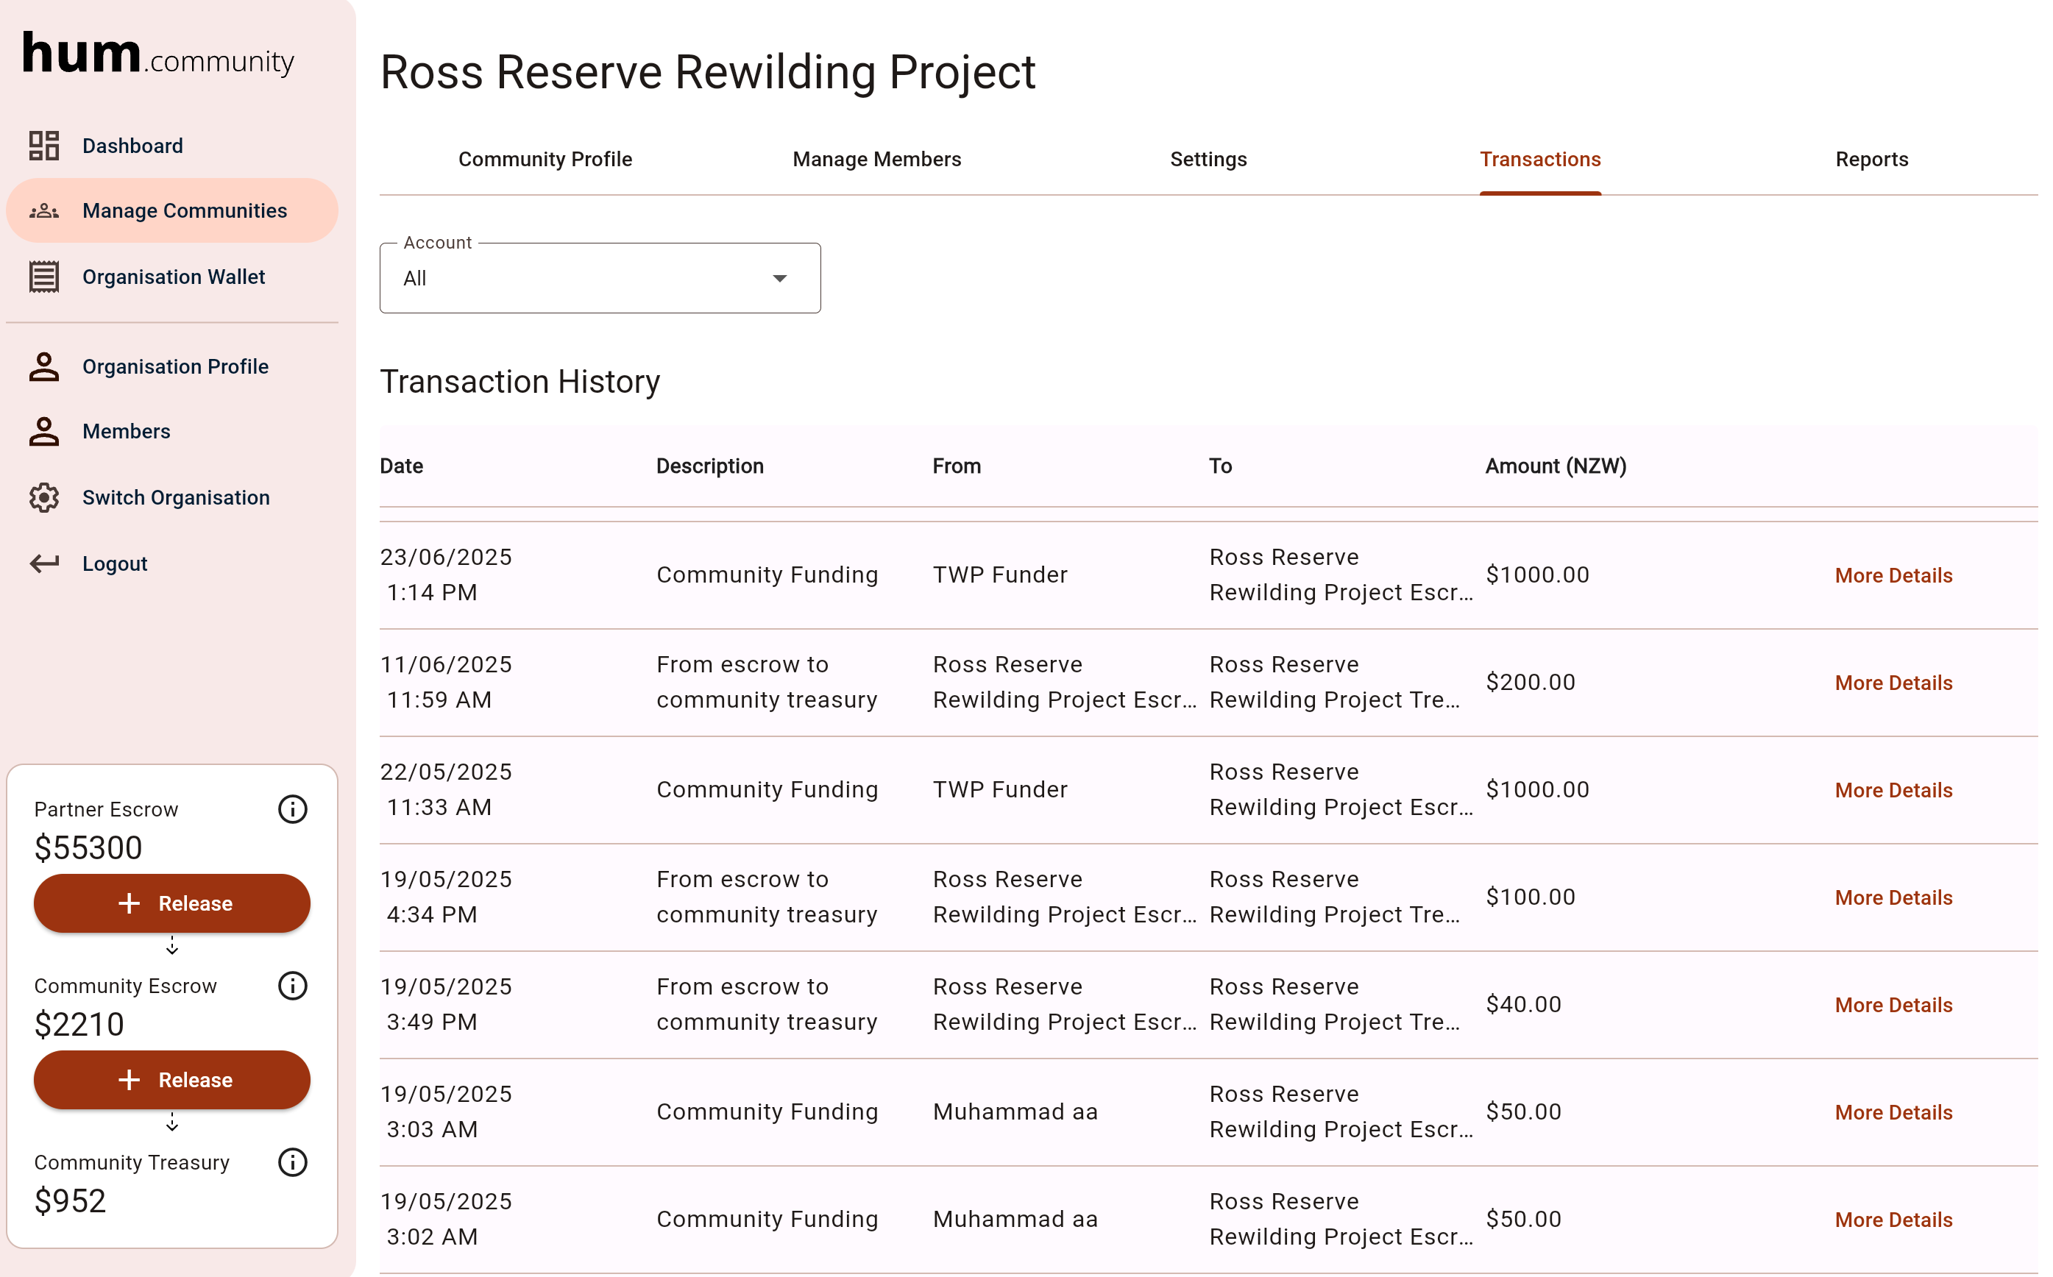Image resolution: width=2053 pixels, height=1277 pixels.
Task: Click the Members person icon
Action: tap(44, 432)
